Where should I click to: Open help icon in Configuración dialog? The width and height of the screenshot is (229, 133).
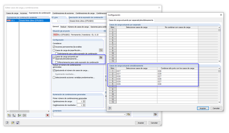click(x=110, y=108)
